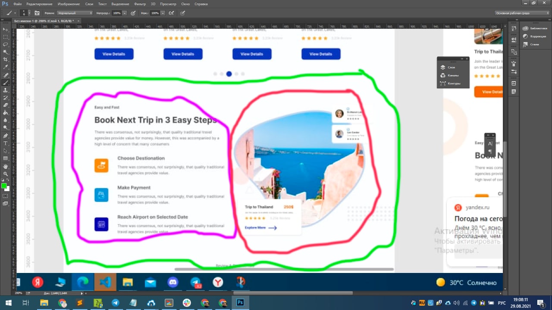
Task: Toggle pressure for size button
Action: 182,13
